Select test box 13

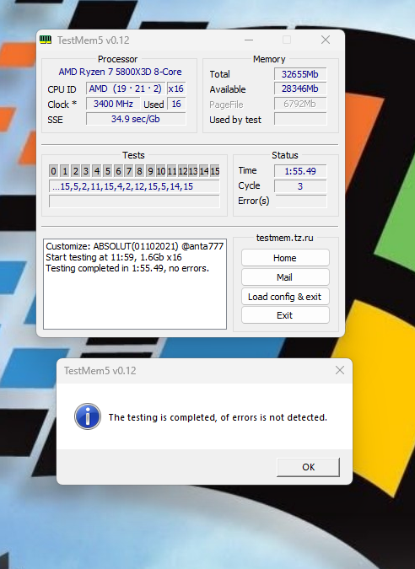pos(193,171)
